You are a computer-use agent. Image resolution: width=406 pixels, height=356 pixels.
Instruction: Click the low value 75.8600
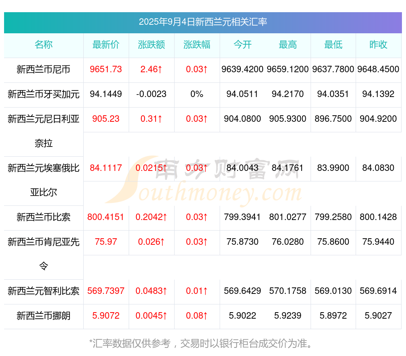click(333, 242)
